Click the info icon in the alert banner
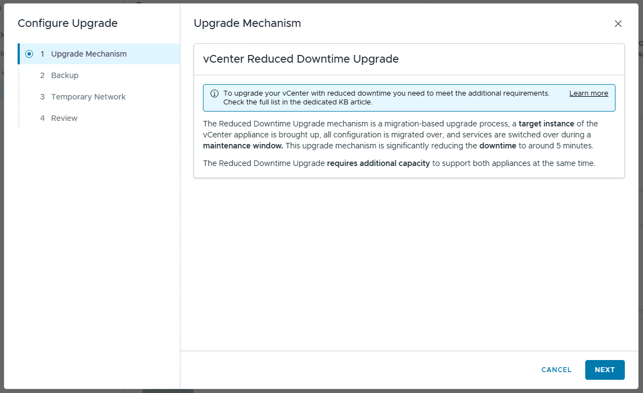This screenshot has height=393, width=643. click(215, 93)
